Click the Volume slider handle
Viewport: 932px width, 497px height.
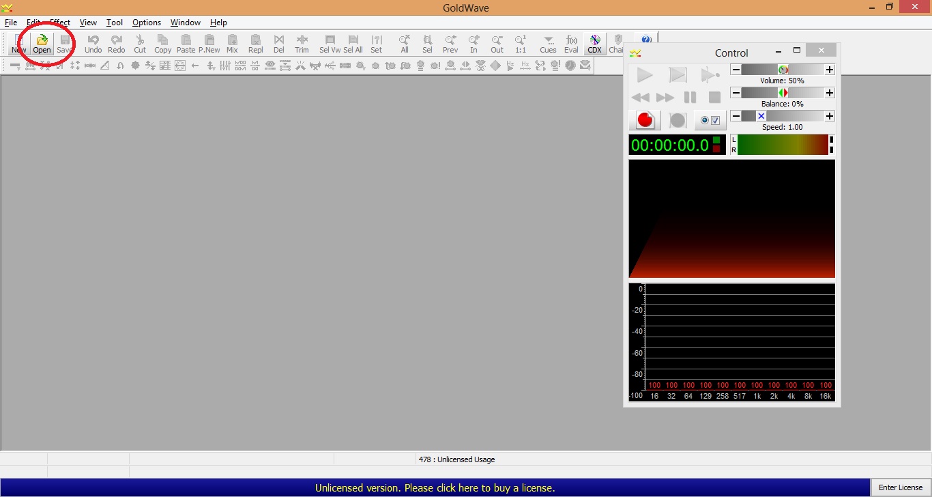click(x=783, y=70)
